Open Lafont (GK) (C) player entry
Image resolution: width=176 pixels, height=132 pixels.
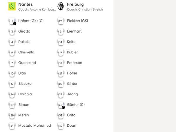coord(31,21)
